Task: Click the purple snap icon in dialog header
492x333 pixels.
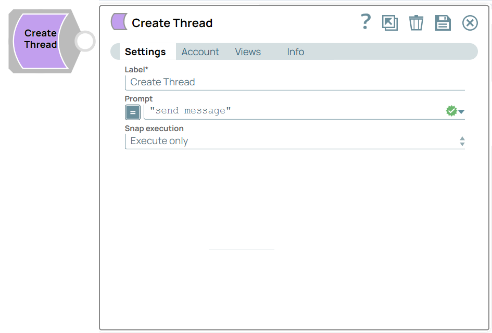Action: pyautogui.click(x=118, y=22)
